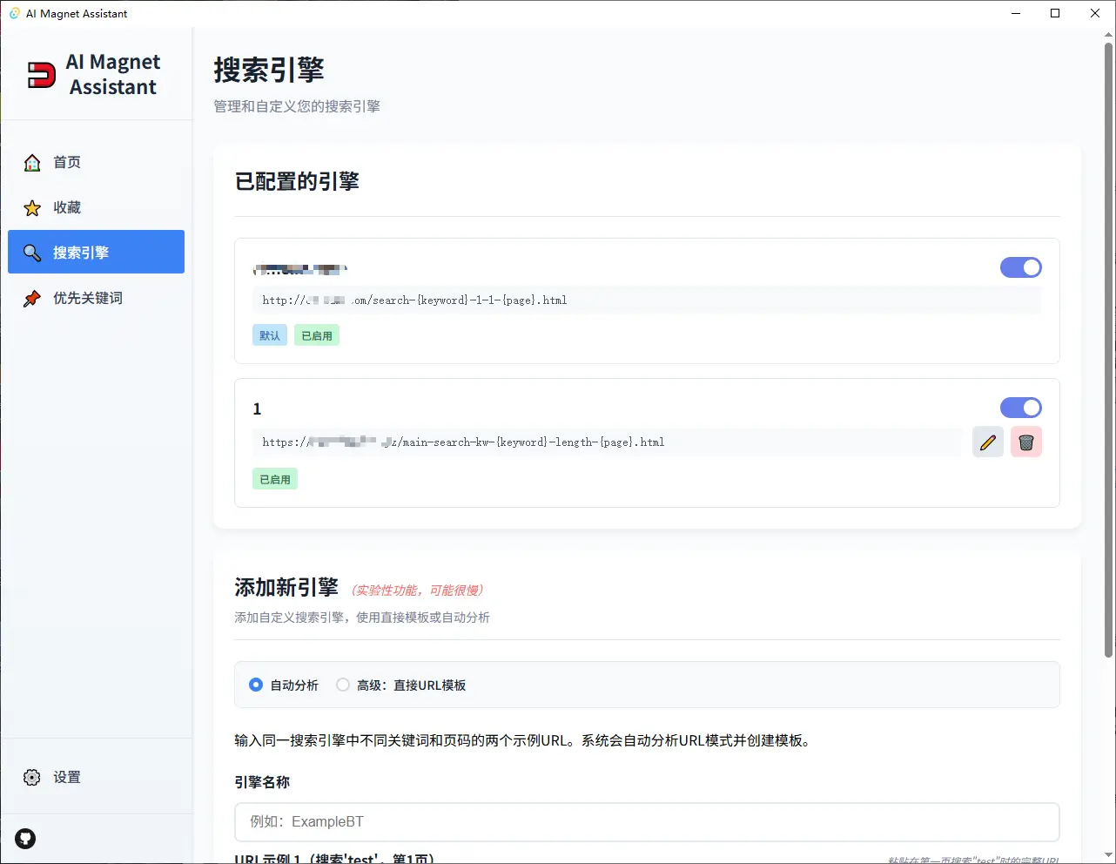Click the magnifier icon on 搜索引擎 entry
Viewport: 1116px width, 864px height.
[31, 252]
